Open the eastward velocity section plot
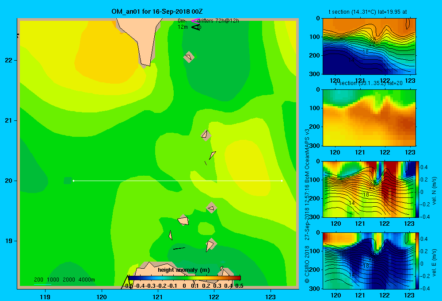 click(x=369, y=261)
